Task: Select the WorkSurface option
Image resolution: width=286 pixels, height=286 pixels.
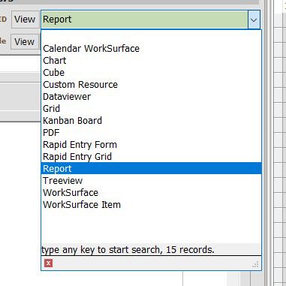Action: pyautogui.click(x=71, y=193)
